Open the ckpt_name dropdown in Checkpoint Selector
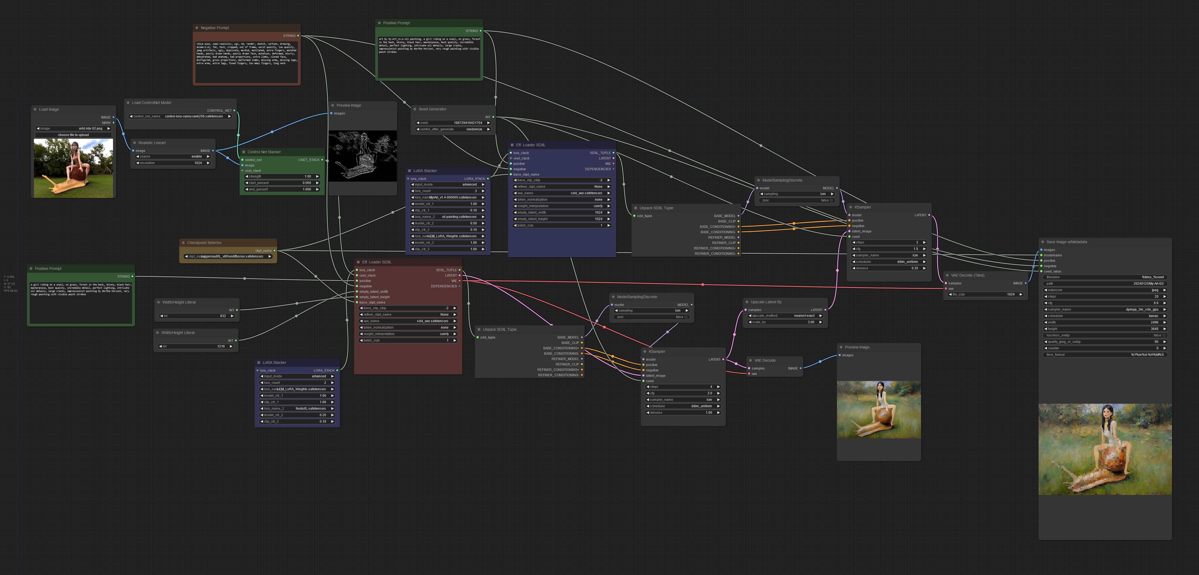The width and height of the screenshot is (1199, 575). 228,256
